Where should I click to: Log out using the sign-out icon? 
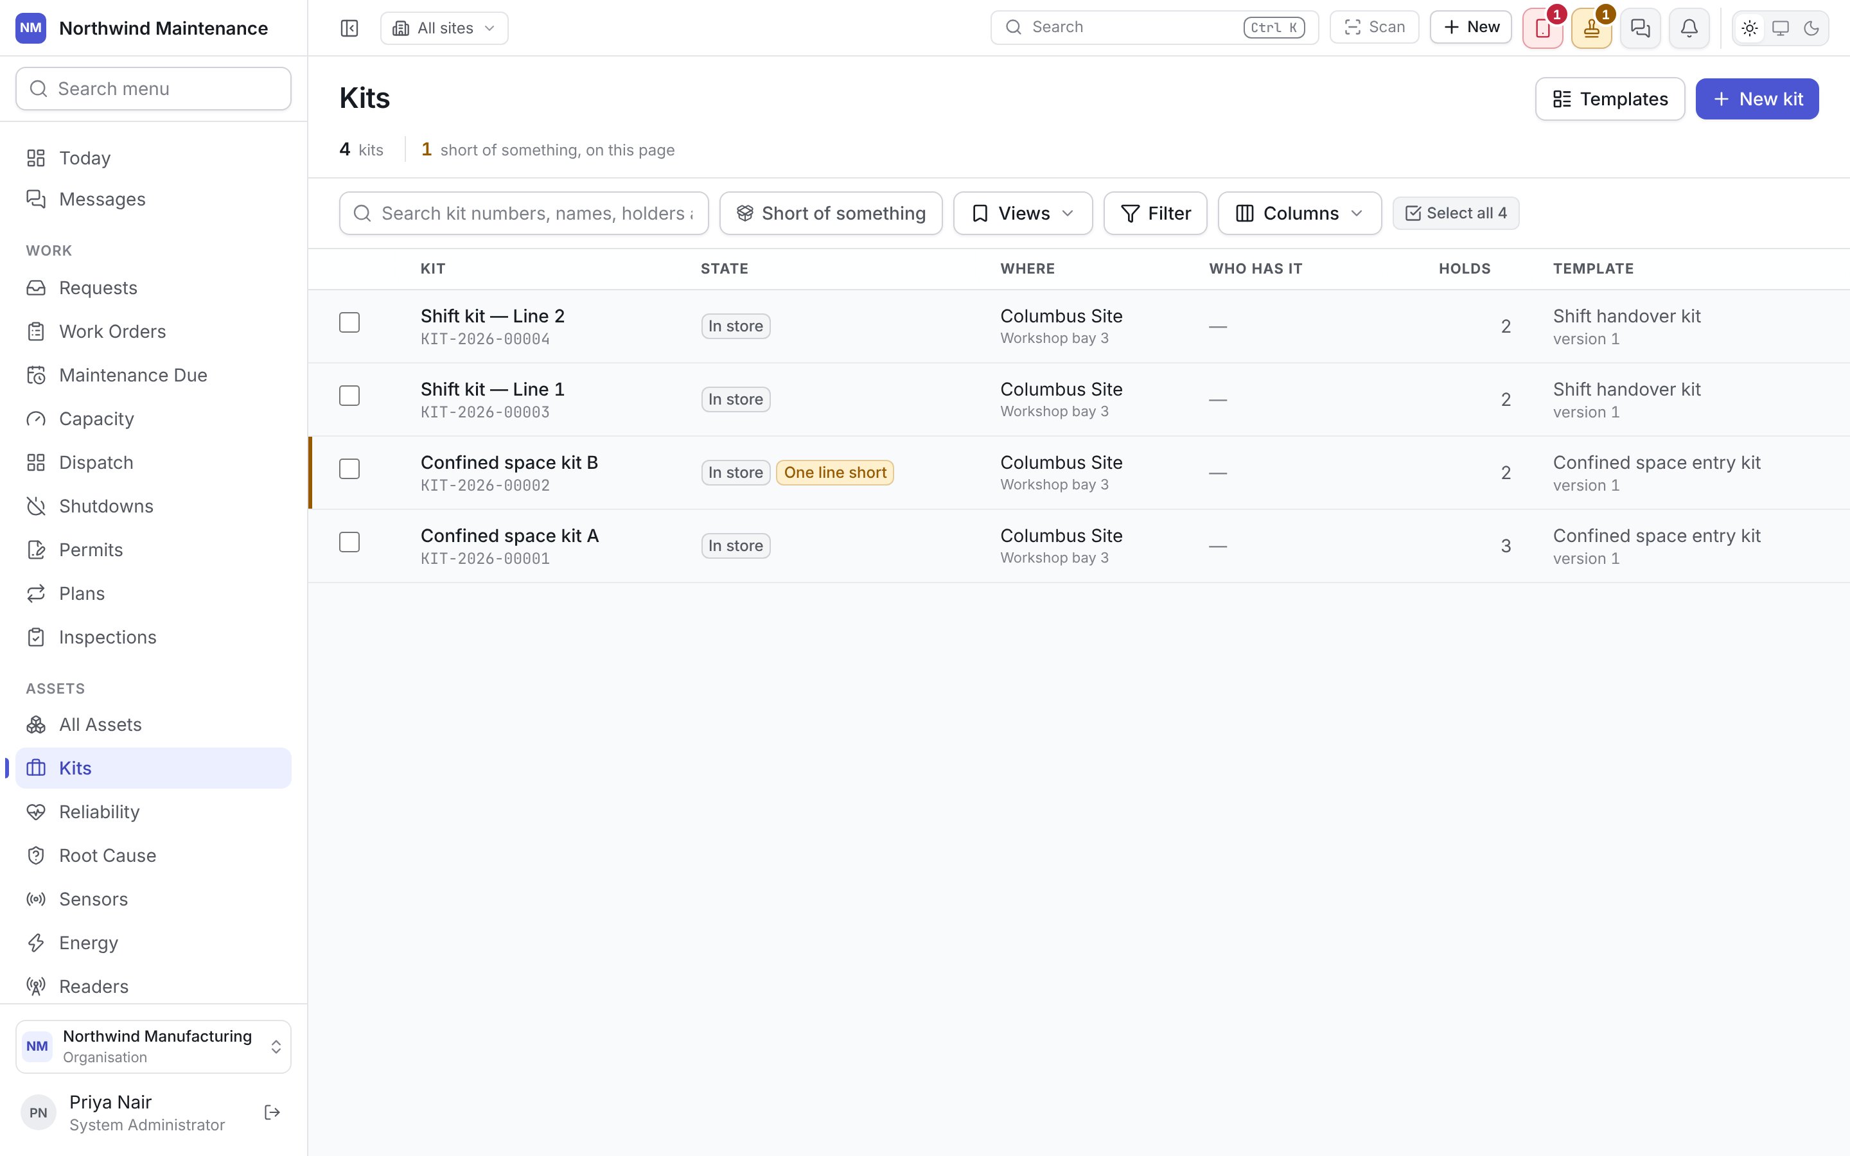(272, 1112)
